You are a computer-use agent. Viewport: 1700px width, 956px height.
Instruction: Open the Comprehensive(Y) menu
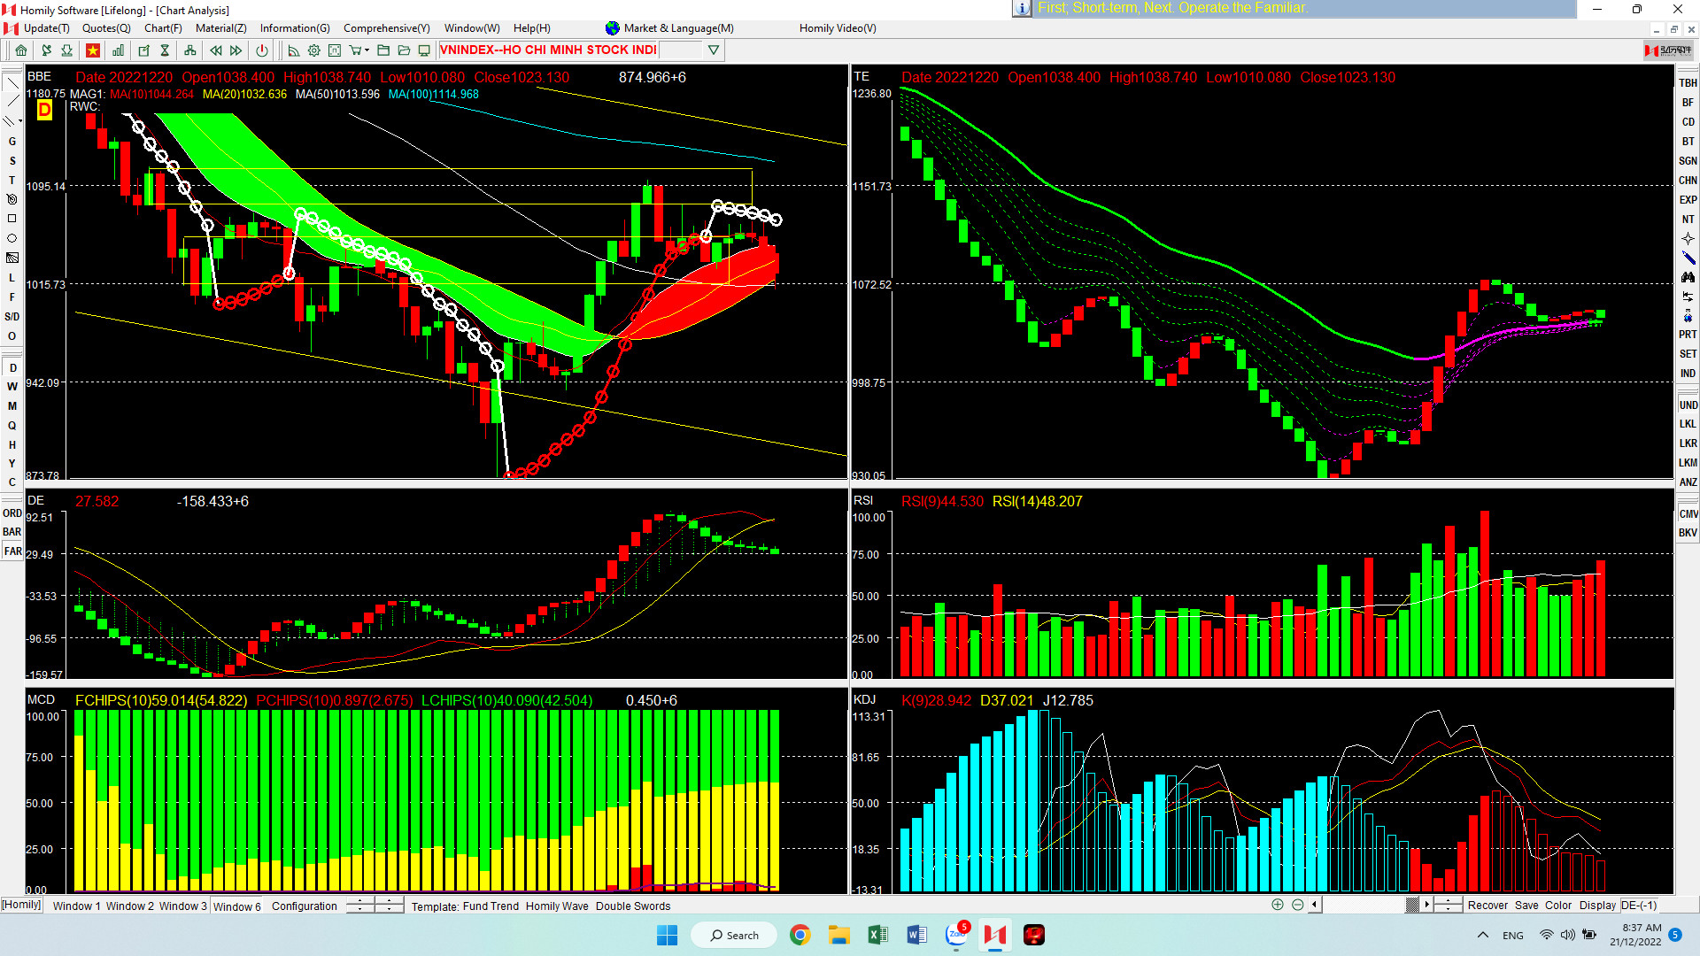coord(386,28)
